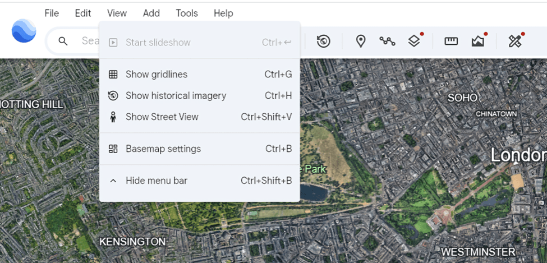
Task: Click the pencil and ruler toolbar icon
Action: coord(515,41)
